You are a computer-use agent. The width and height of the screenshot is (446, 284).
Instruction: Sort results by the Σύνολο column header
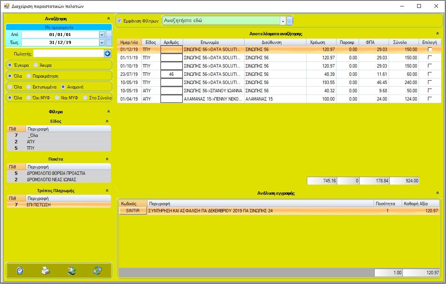tap(404, 42)
